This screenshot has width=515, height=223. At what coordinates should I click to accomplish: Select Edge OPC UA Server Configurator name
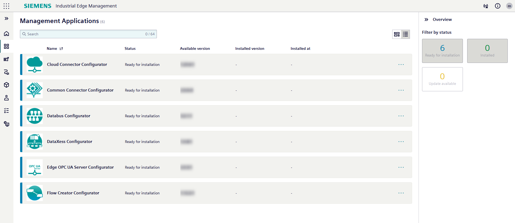80,167
